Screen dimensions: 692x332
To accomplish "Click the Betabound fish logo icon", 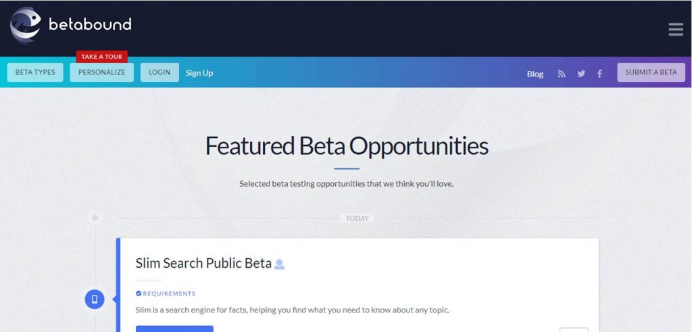I will [26, 26].
